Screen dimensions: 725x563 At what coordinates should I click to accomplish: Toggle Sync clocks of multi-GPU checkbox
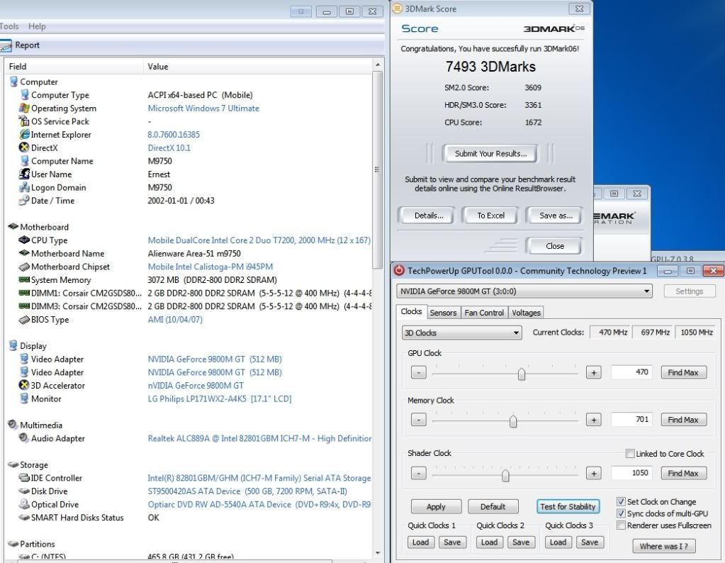[621, 513]
